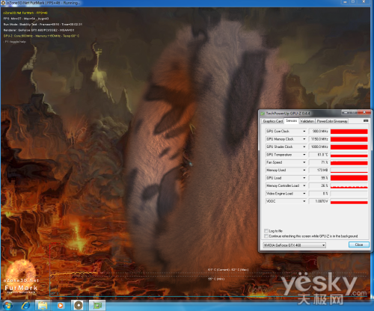
Task: Click the Close button in GPU-Z
Action: pyautogui.click(x=359, y=244)
